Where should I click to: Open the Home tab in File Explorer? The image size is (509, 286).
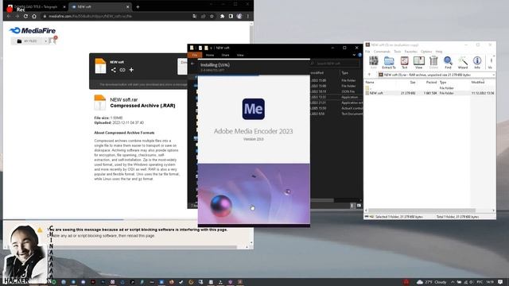(210, 55)
